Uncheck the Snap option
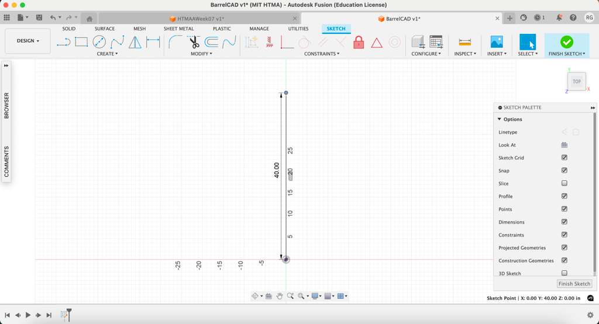The height and width of the screenshot is (324, 599). tap(564, 170)
